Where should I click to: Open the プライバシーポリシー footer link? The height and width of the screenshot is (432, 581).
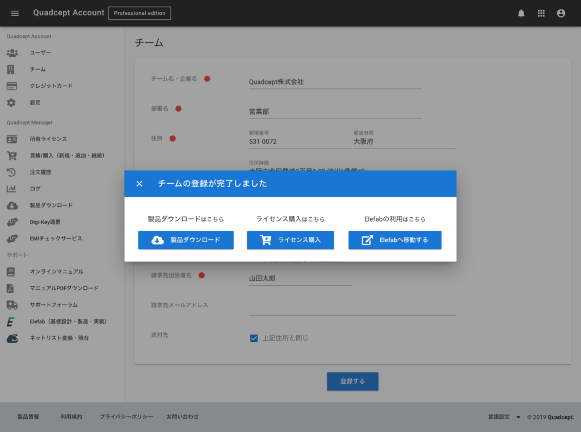(126, 417)
